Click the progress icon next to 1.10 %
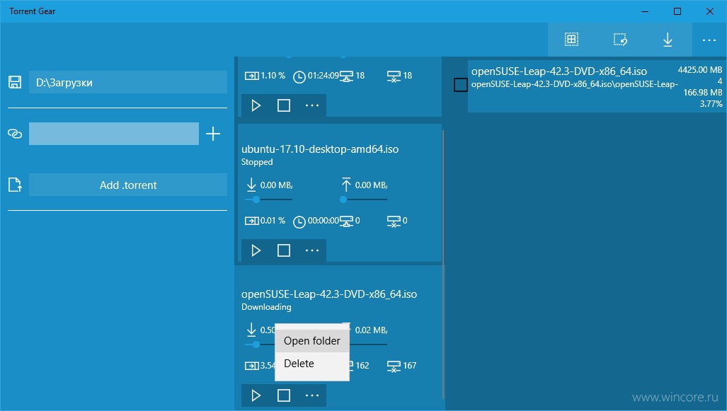 click(x=252, y=76)
